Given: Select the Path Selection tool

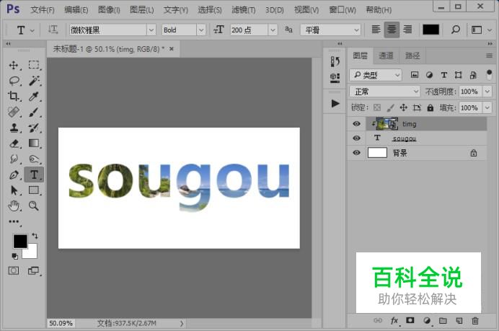Looking at the screenshot, I should (x=14, y=190).
